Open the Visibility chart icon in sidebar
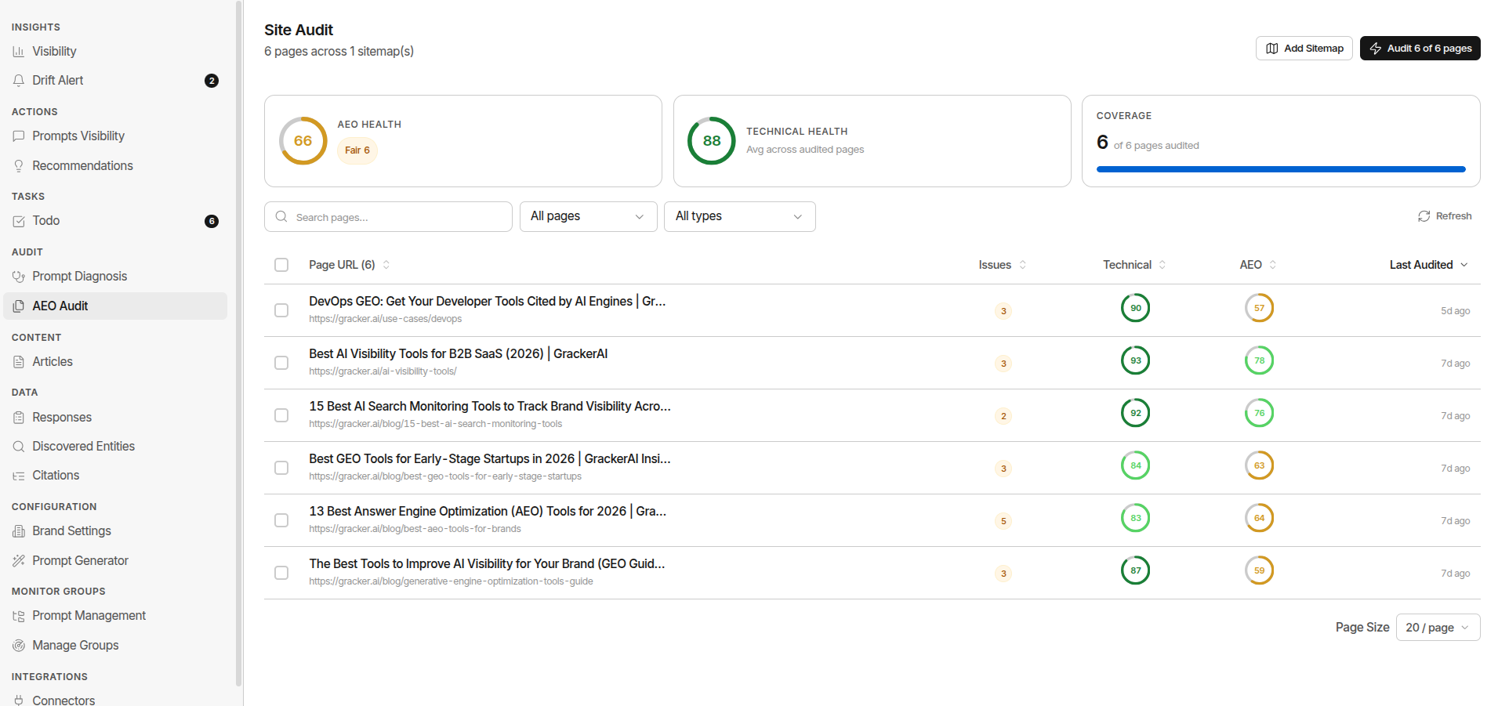This screenshot has height=706, width=1498. click(19, 52)
